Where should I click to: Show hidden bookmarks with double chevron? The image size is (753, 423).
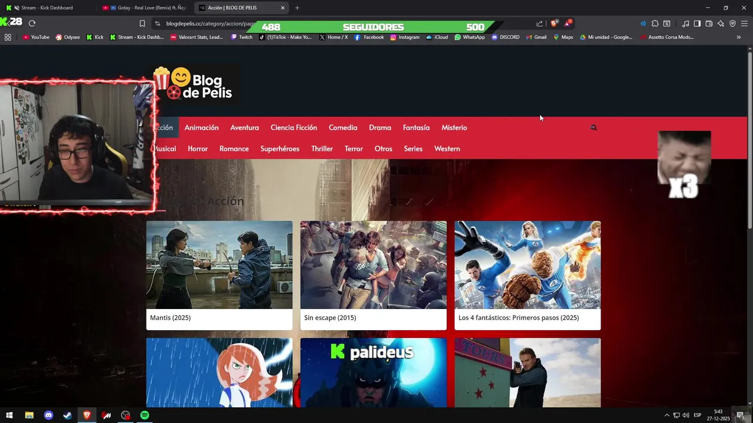point(739,37)
